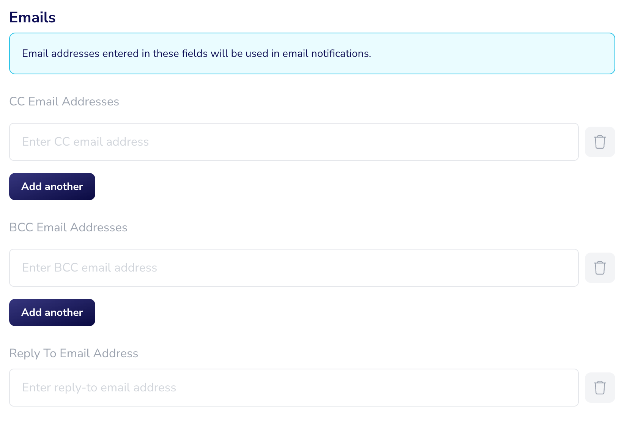Click Add another under BCC Email Addresses
Image resolution: width=627 pixels, height=424 pixels.
(52, 313)
